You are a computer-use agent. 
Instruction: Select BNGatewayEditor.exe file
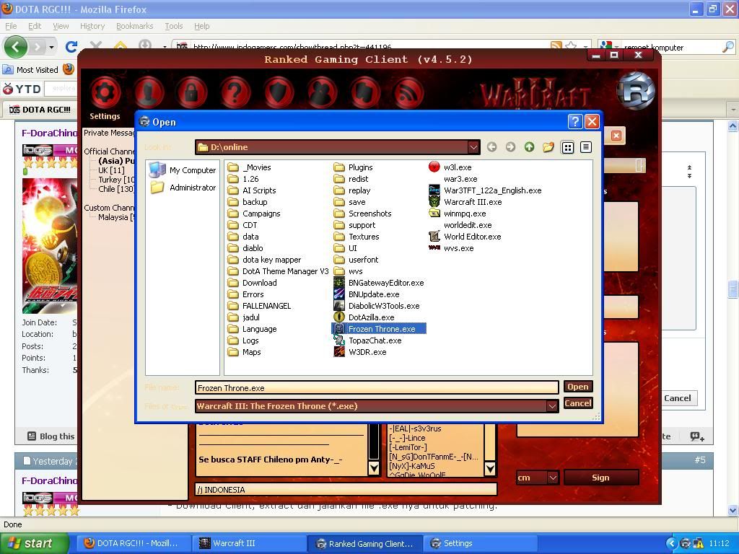pos(378,283)
